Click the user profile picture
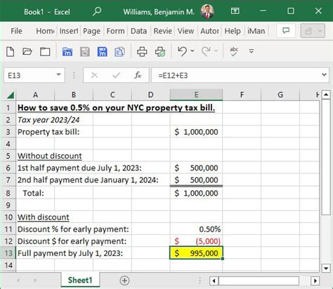The width and height of the screenshot is (333, 289). [207, 11]
